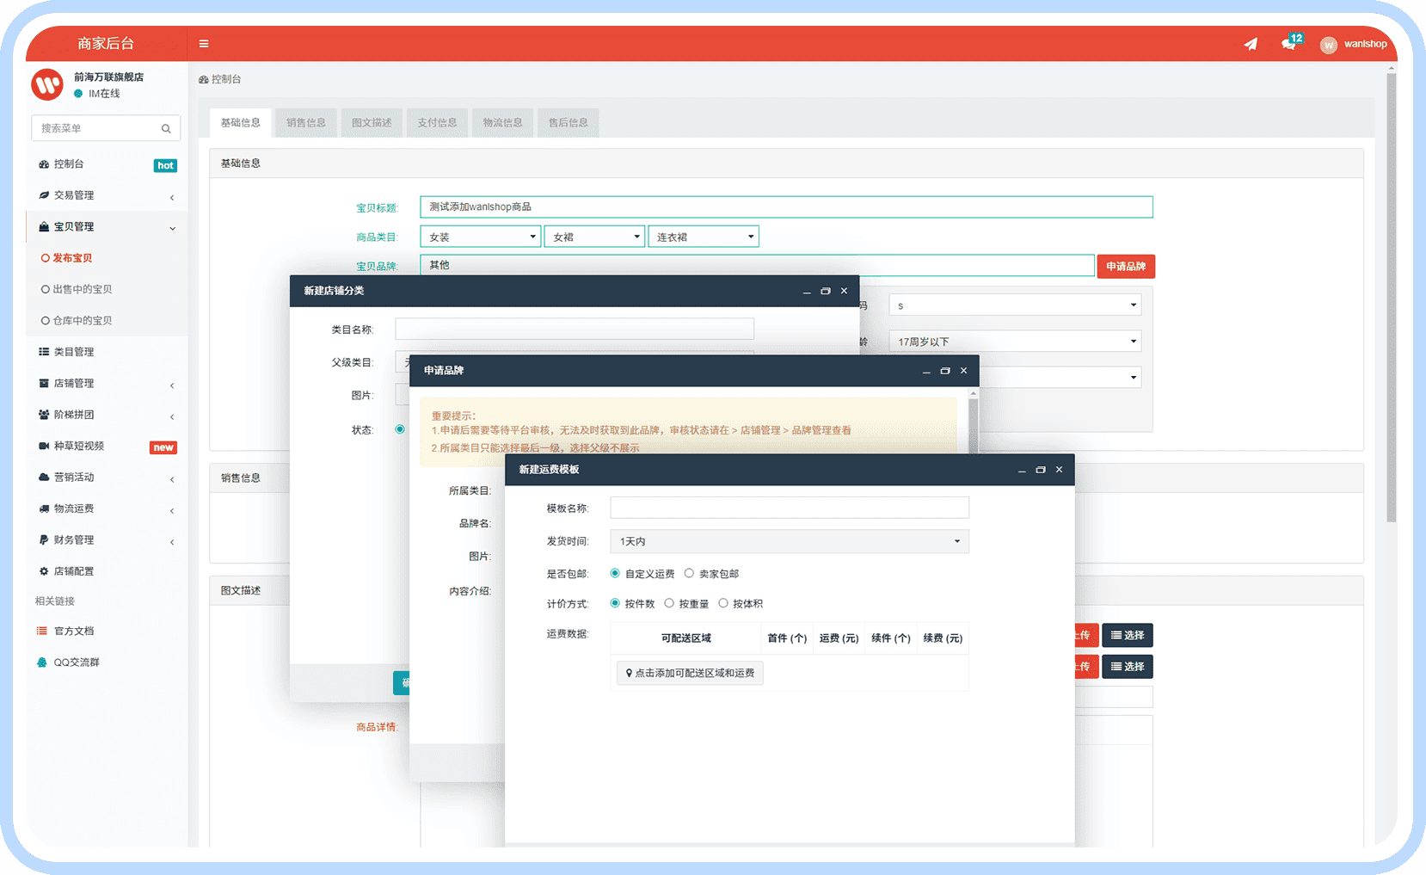Click the QQ交流群 penguin icon
This screenshot has width=1426, height=875.
(42, 662)
